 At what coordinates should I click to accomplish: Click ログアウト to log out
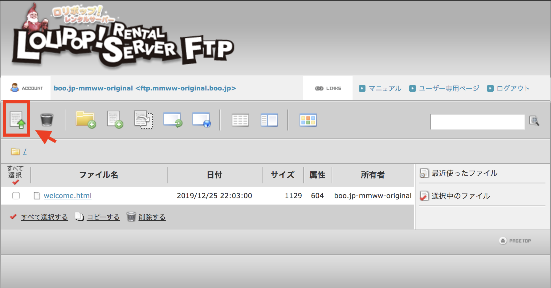click(x=513, y=89)
